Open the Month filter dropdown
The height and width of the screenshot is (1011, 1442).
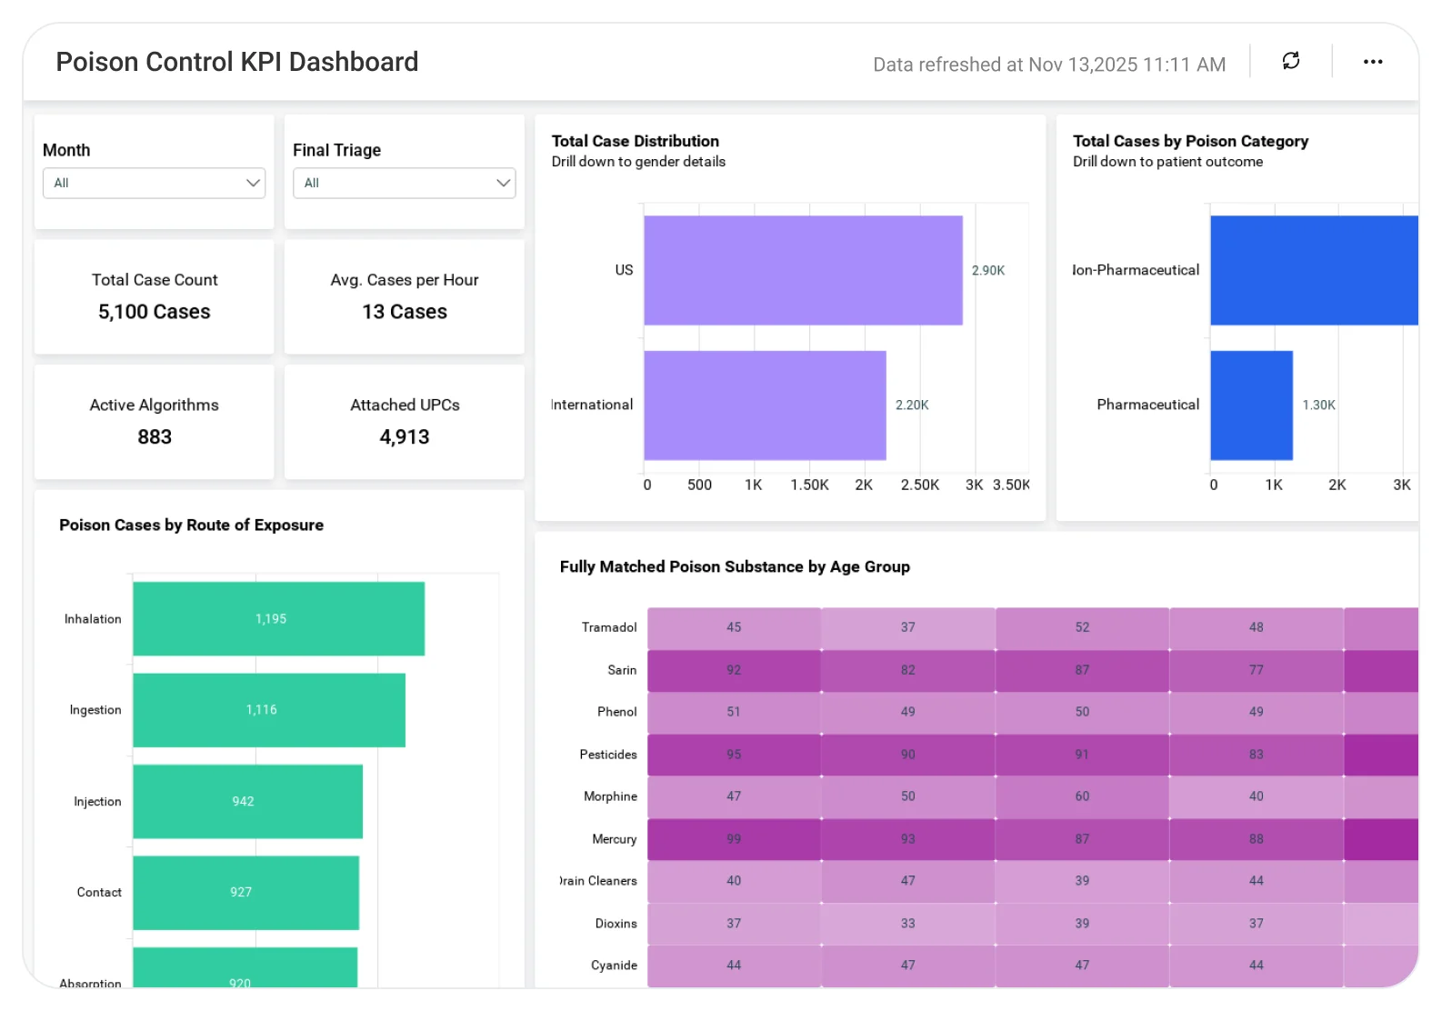point(154,183)
